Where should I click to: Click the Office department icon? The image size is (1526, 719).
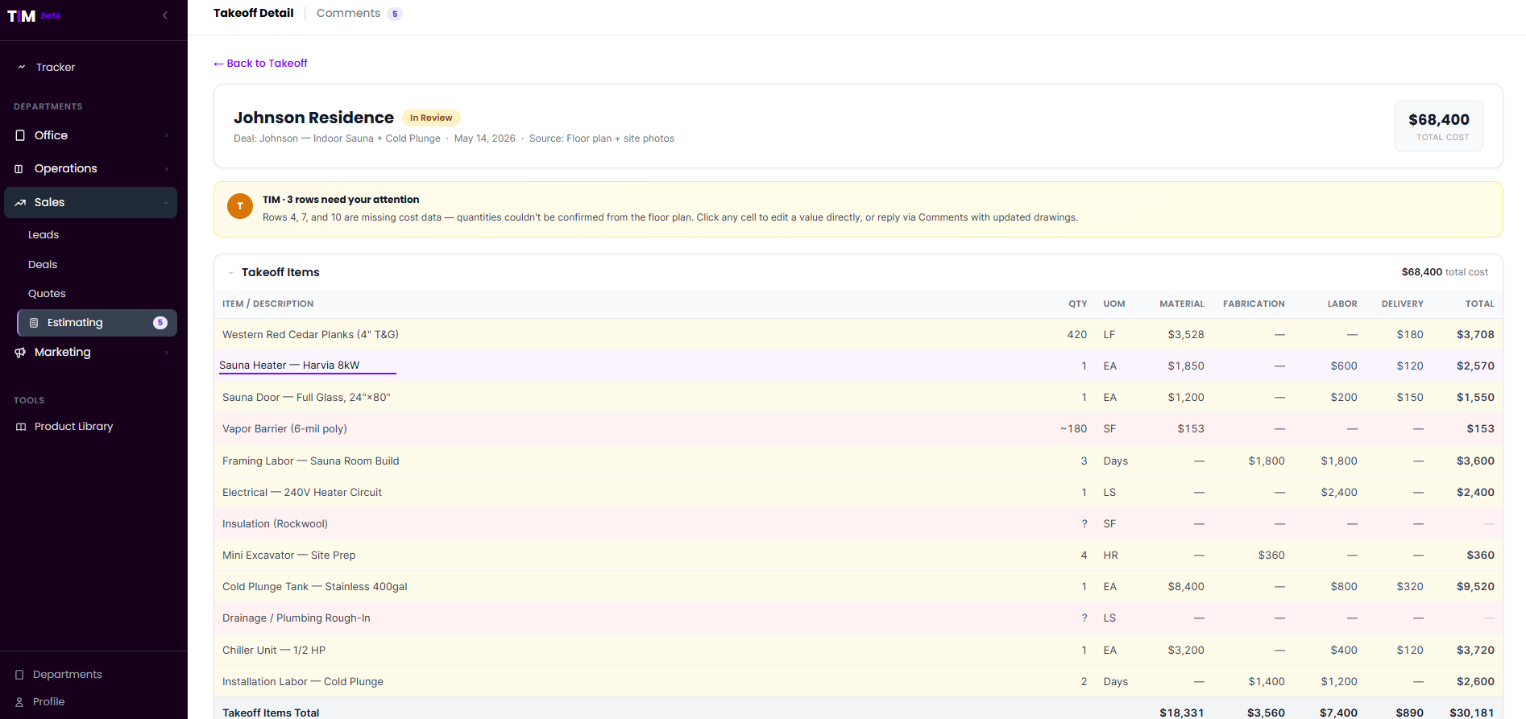pos(20,135)
